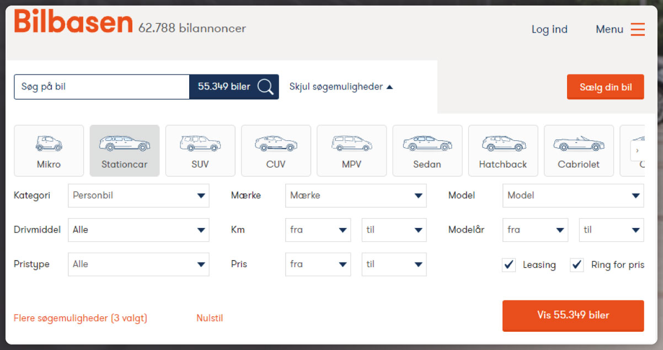Open the hamburger menu icon
This screenshot has width=663, height=350.
638,29
